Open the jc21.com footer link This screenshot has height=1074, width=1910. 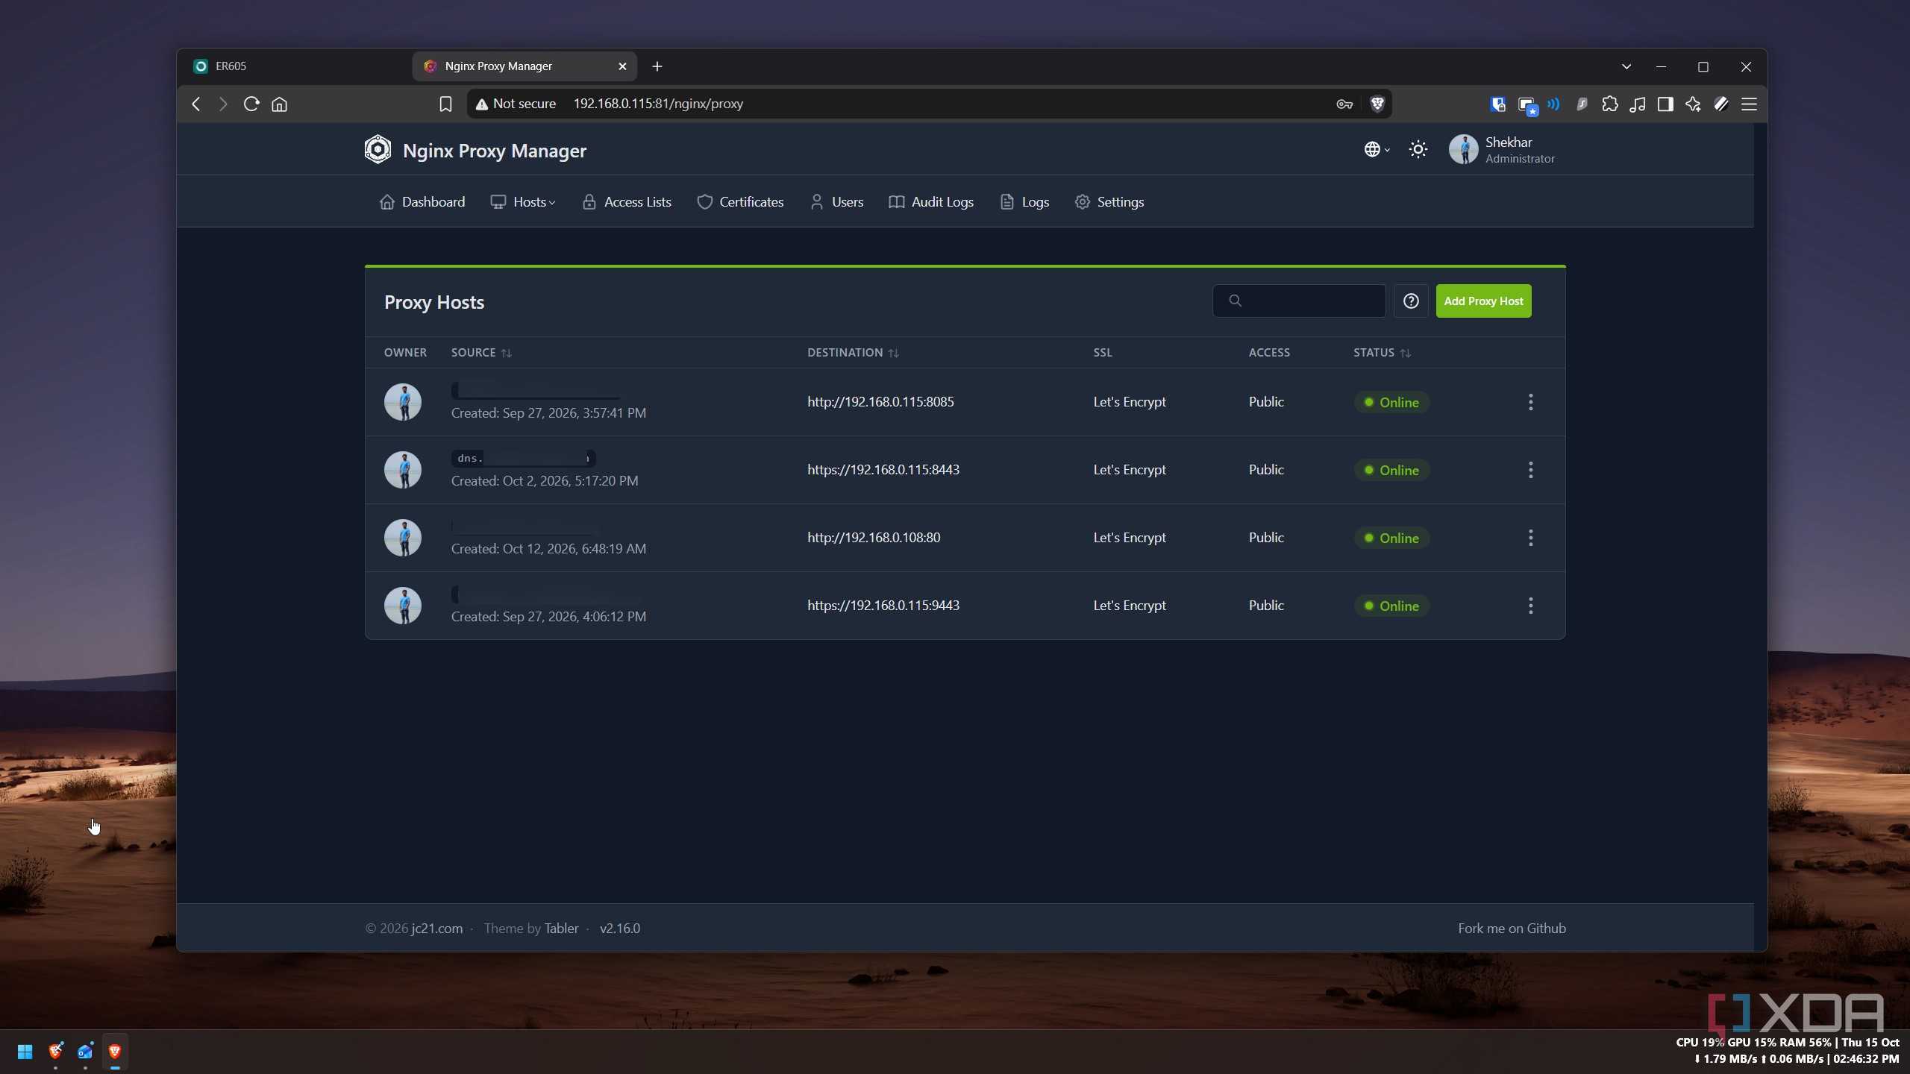pos(437,928)
